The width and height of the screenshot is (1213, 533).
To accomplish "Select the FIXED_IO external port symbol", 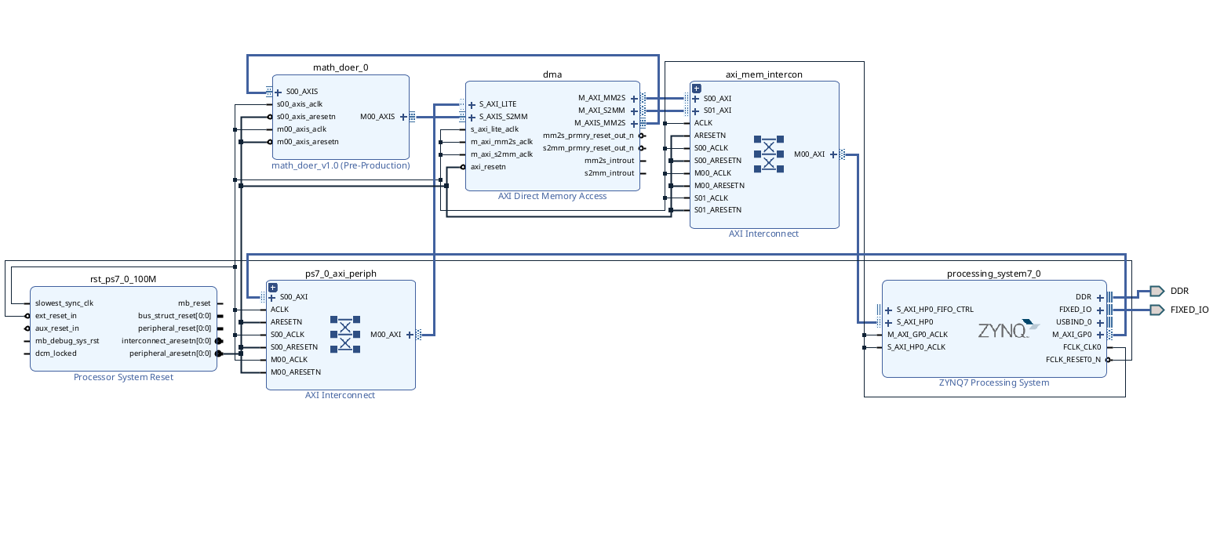I will pyautogui.click(x=1157, y=310).
